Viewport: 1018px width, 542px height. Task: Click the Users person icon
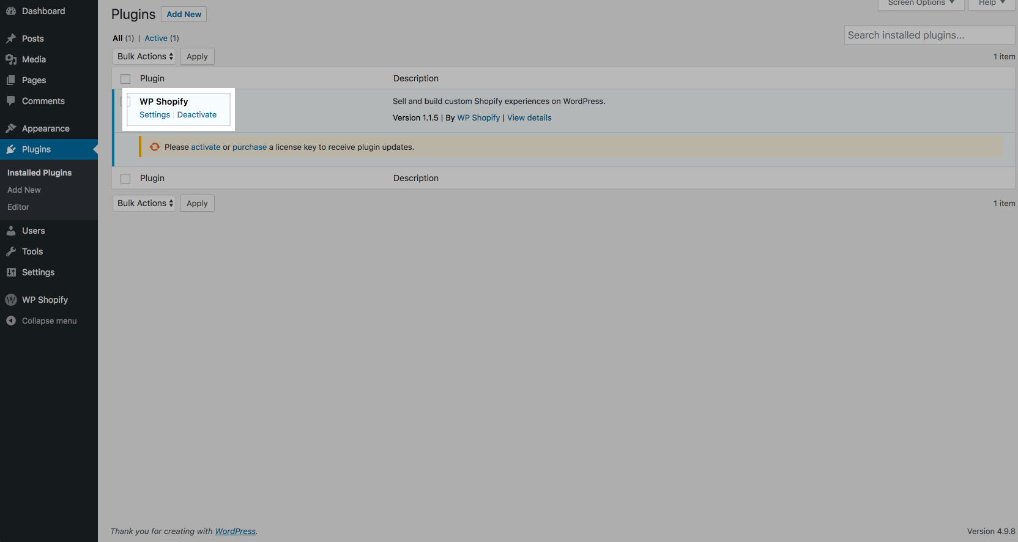(11, 231)
